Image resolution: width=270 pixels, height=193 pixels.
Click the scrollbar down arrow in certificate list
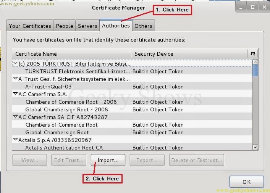(255, 147)
